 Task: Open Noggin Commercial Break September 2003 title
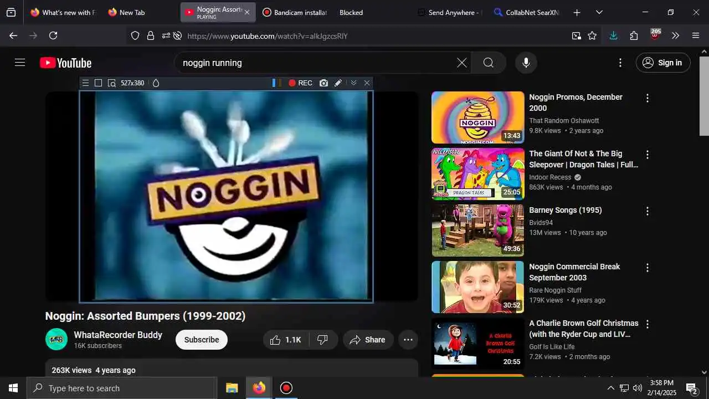(574, 272)
